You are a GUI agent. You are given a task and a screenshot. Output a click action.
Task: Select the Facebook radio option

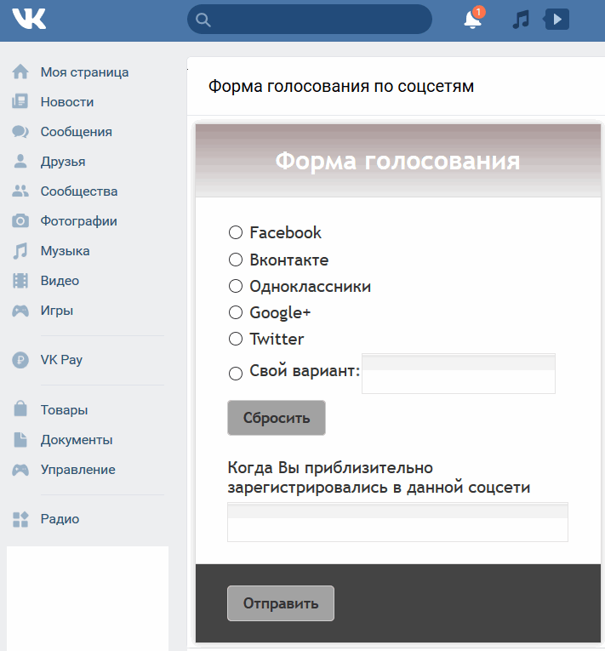(236, 232)
